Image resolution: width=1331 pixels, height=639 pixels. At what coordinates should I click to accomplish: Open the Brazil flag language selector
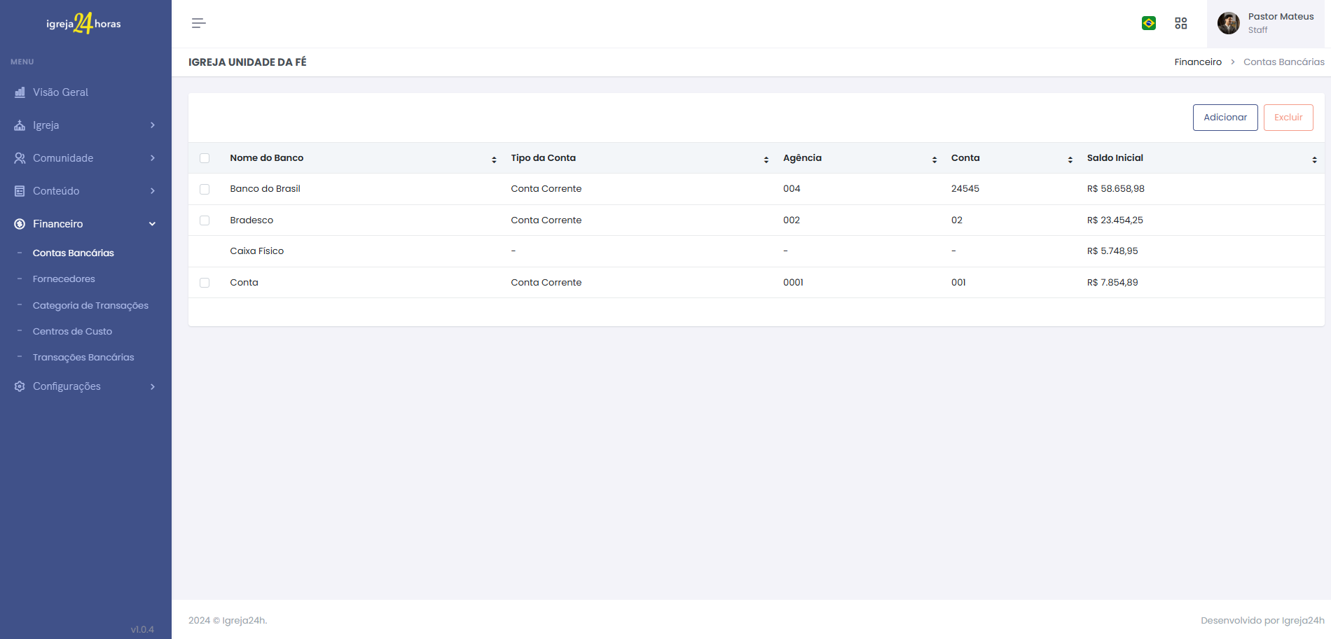(1149, 23)
